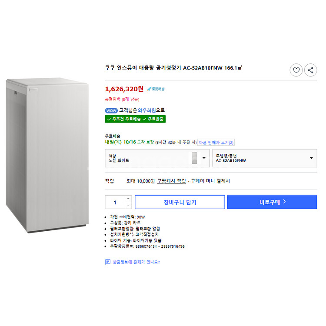Screen dimensions: 326x326
Task: Open the 쿠팡캐시 적립 link
Action: click(171, 181)
